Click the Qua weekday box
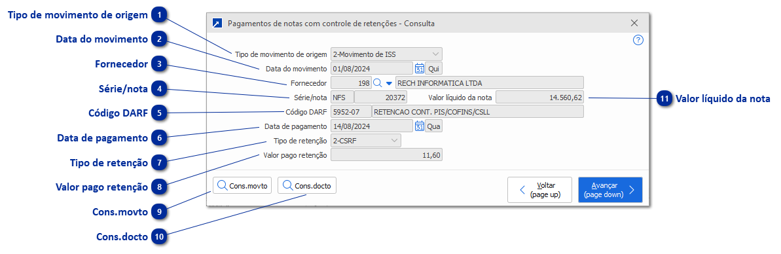The image size is (781, 254). point(434,126)
